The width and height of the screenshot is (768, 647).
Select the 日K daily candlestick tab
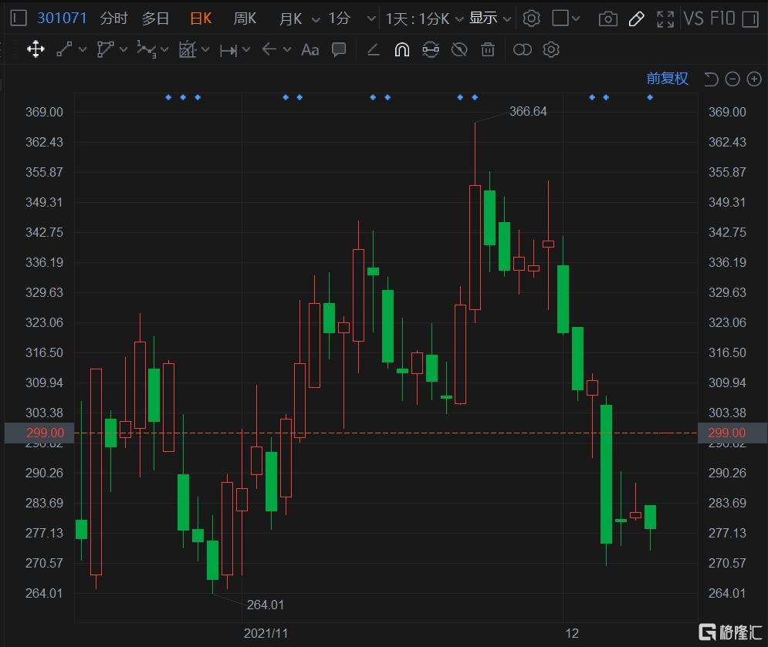pyautogui.click(x=201, y=19)
